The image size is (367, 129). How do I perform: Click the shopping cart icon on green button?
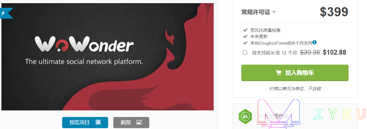(x=278, y=73)
